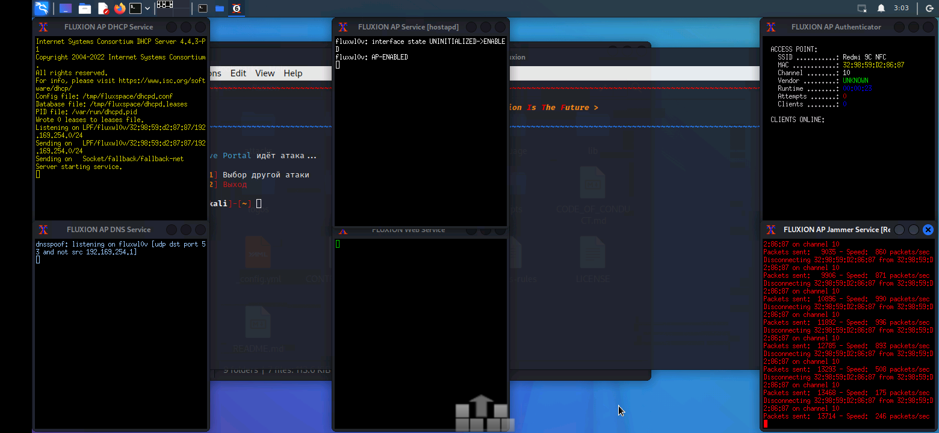Viewport: 939px width, 433px height.
Task: Click the 3:03 panel clock
Action: coord(901,8)
